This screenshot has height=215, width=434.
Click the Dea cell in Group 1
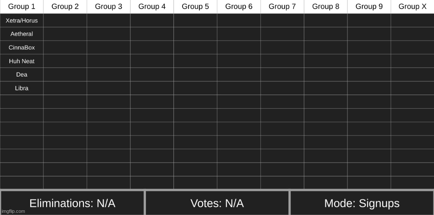(x=22, y=75)
